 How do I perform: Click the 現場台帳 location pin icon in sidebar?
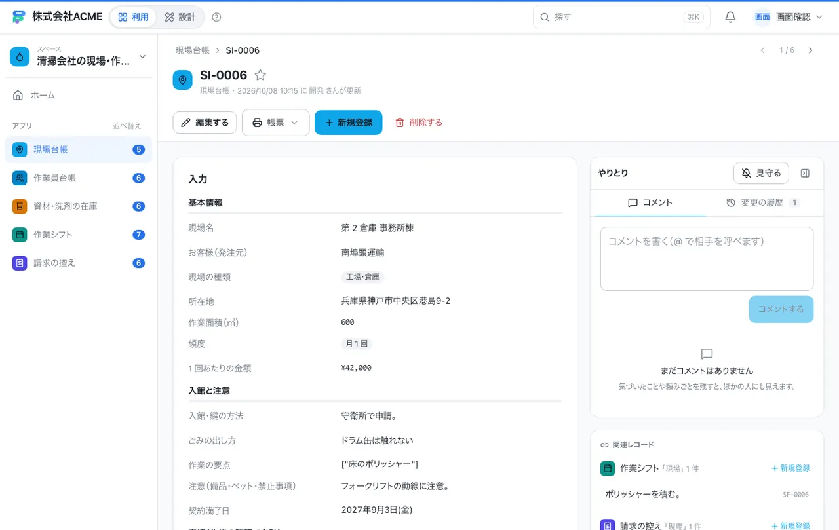(20, 149)
